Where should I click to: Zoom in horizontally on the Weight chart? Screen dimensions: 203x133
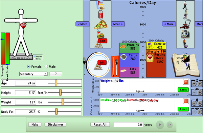point(200,92)
